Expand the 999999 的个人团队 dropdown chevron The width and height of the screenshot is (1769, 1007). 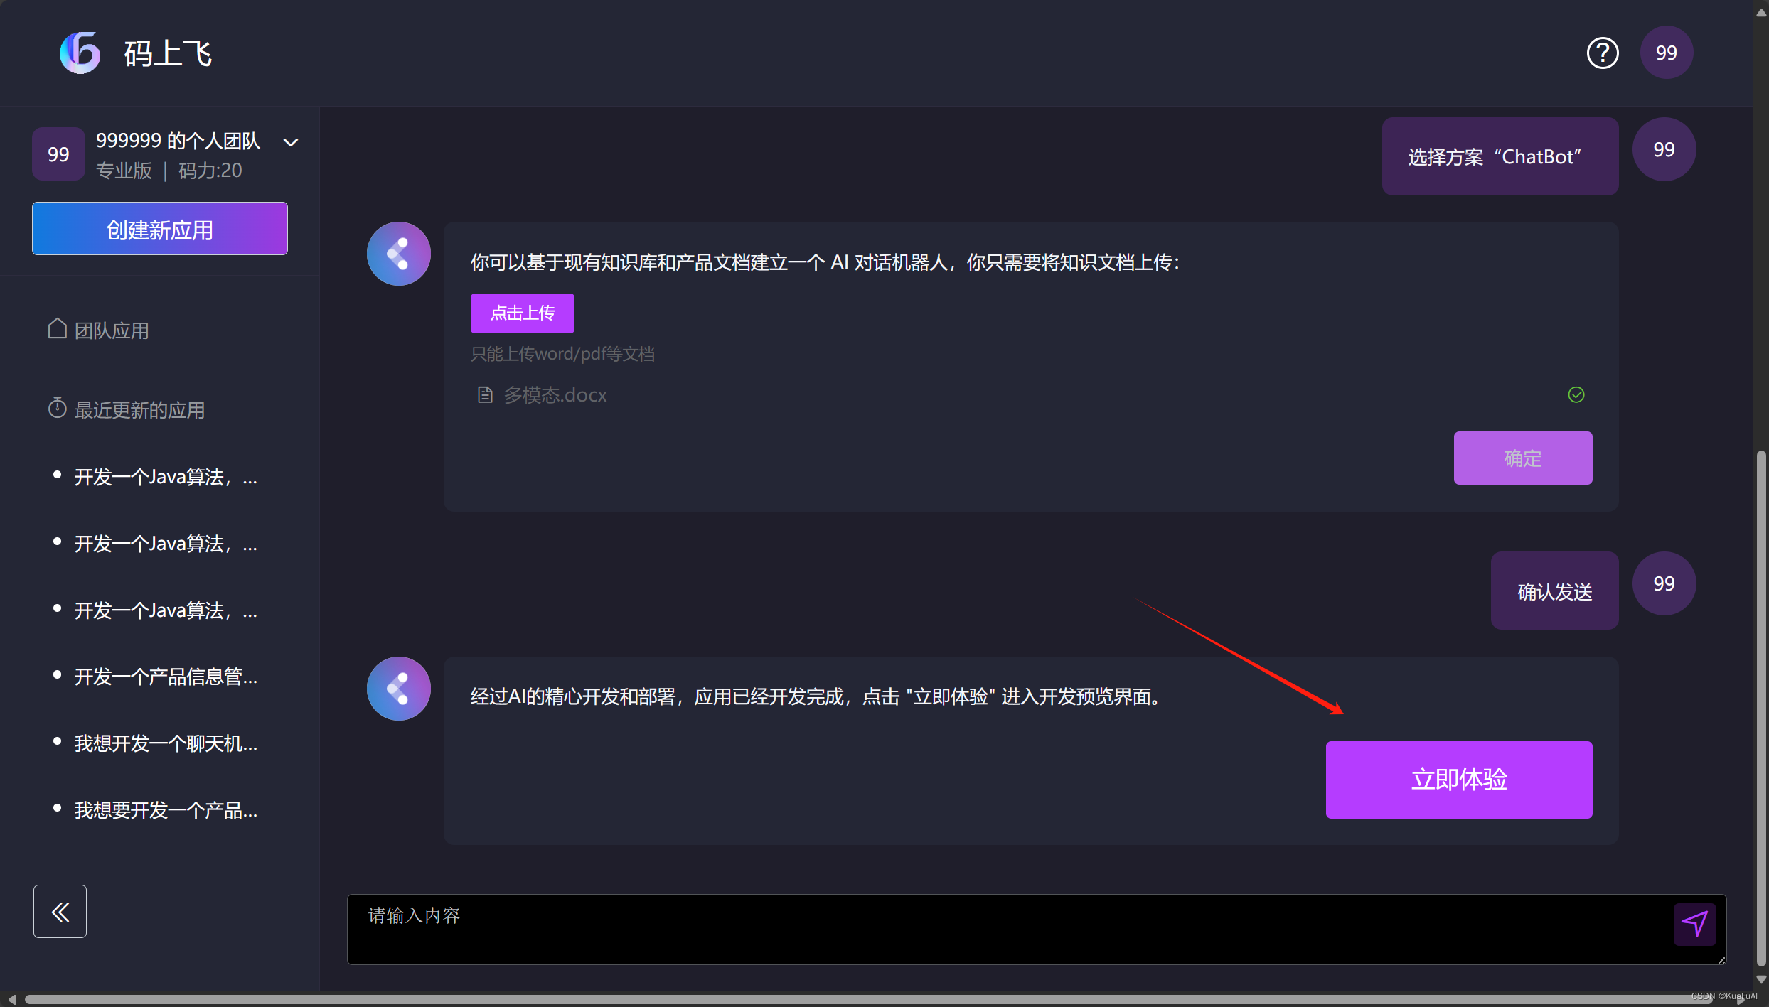pos(291,142)
